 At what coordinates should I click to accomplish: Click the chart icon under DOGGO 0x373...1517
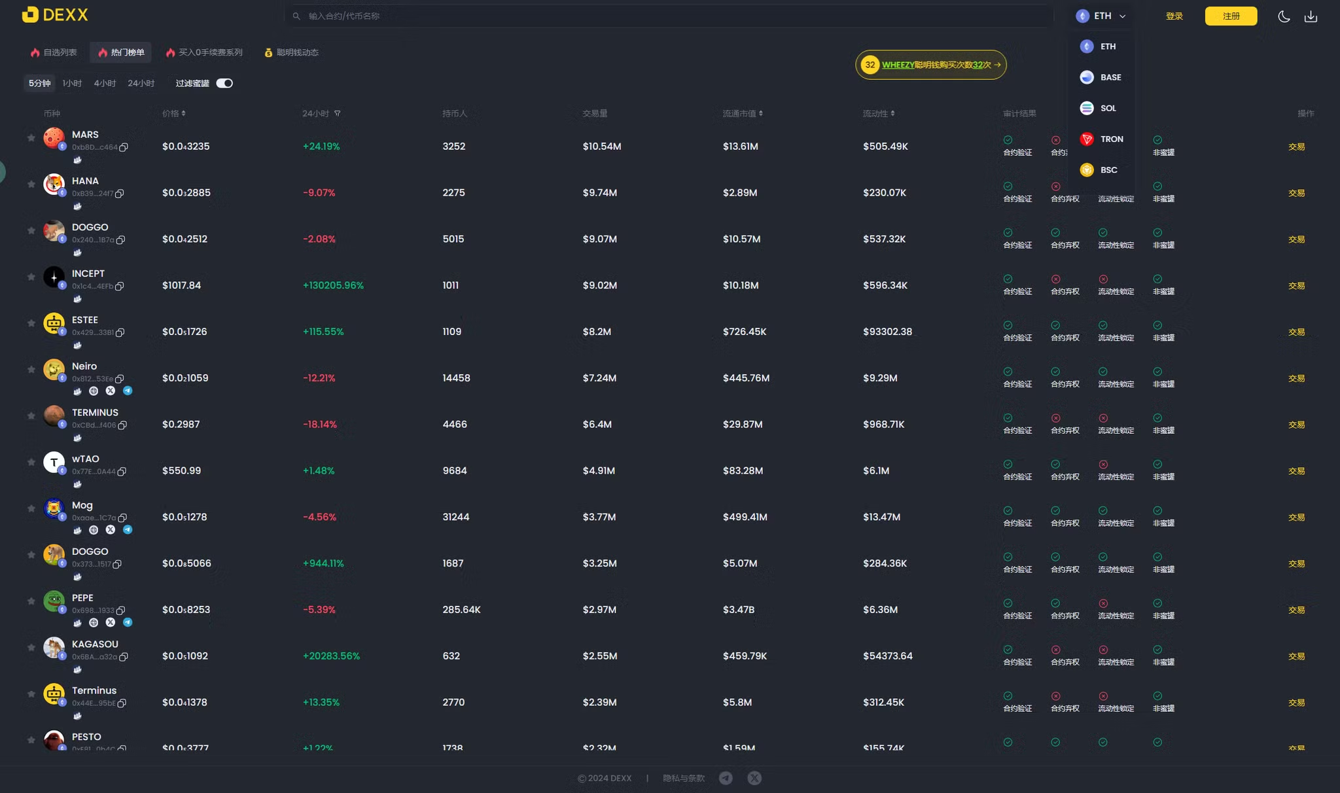click(x=77, y=576)
